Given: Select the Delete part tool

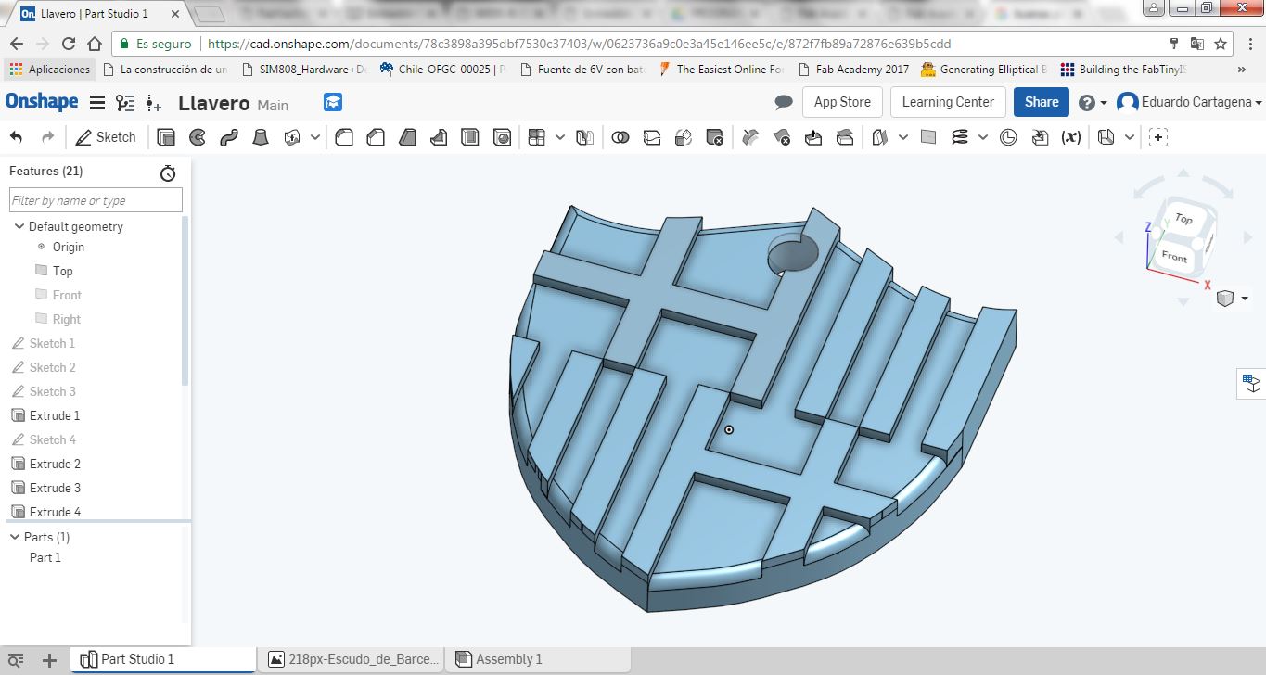Looking at the screenshot, I should 714,137.
